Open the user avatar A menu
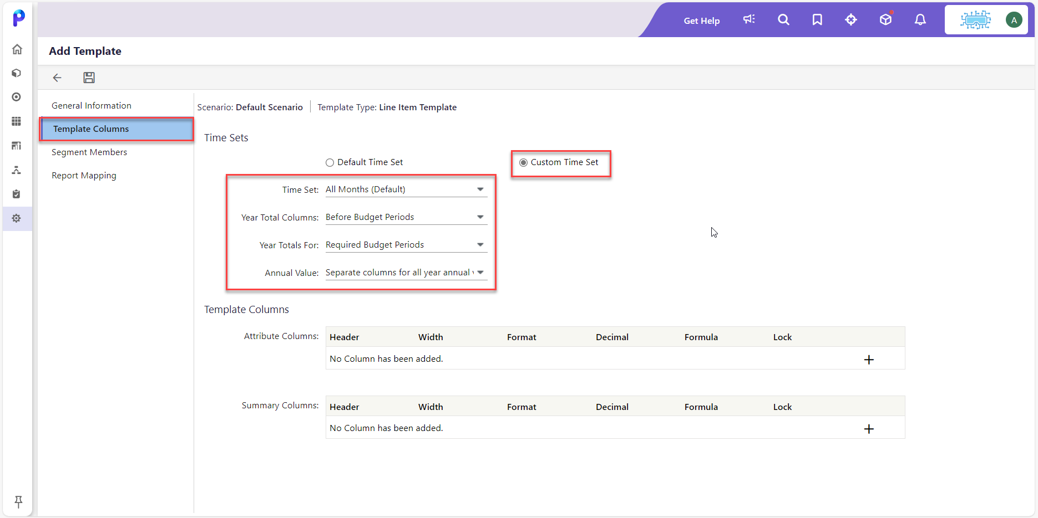1038x518 pixels. (x=1014, y=20)
